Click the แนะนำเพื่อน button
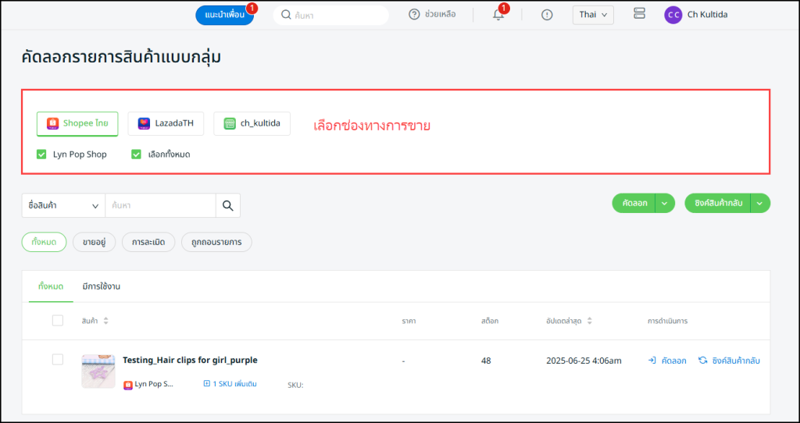The height and width of the screenshot is (423, 800). [x=224, y=15]
